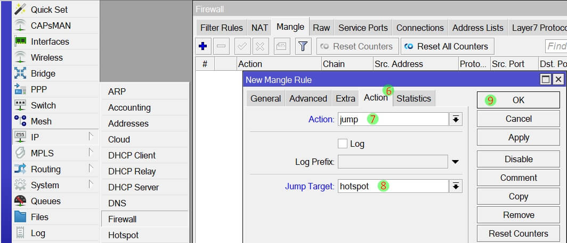Screen dimensions: 567x243
Task: Open Quick Set wizard icon
Action: click(x=20, y=10)
